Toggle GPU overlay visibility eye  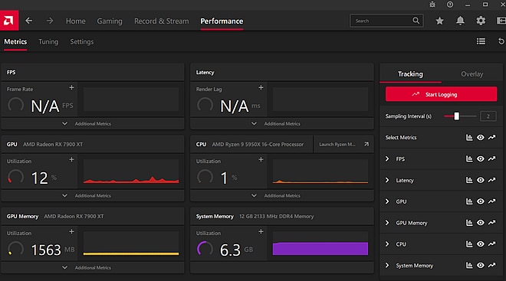pos(481,201)
